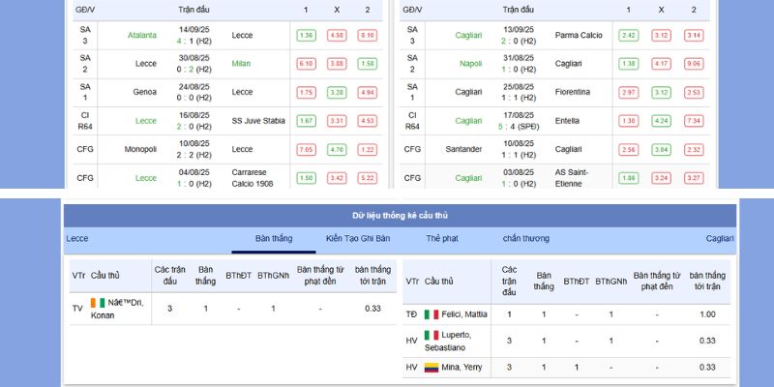Image resolution: width=774 pixels, height=387 pixels.
Task: Select the Thẻ phạt tab
Action: (442, 238)
